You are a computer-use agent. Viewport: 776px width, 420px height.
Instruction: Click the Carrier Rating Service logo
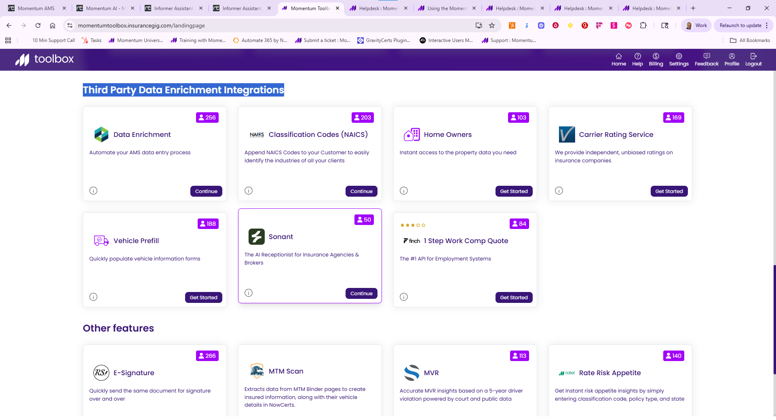567,134
